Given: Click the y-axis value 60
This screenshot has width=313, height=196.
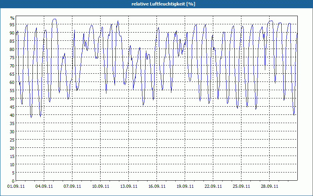Looking at the screenshot, I should point(12,82).
